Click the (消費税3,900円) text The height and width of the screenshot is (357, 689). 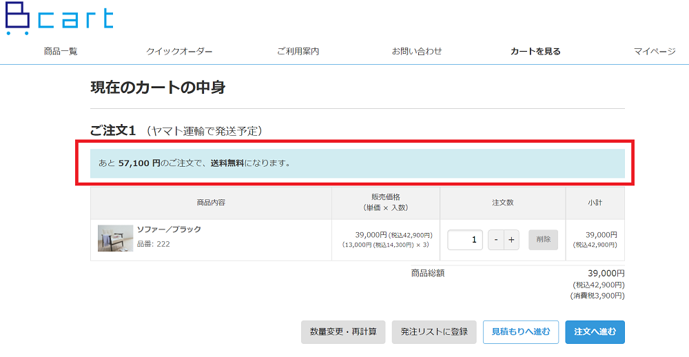pyautogui.click(x=597, y=296)
